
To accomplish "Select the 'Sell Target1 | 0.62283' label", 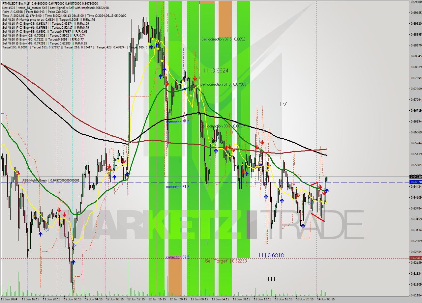I will tap(226, 261).
